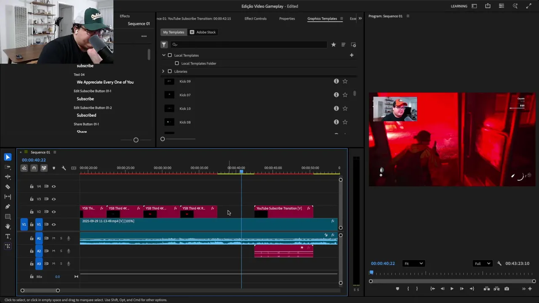
Task: Show overflow panel tabs chevron
Action: click(x=360, y=19)
